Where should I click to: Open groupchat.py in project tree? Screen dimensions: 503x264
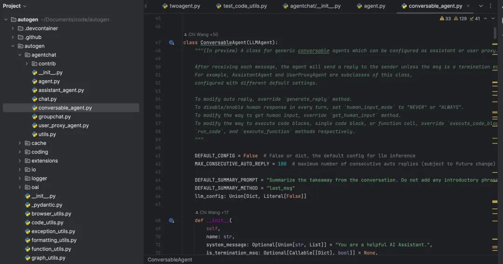(x=54, y=117)
